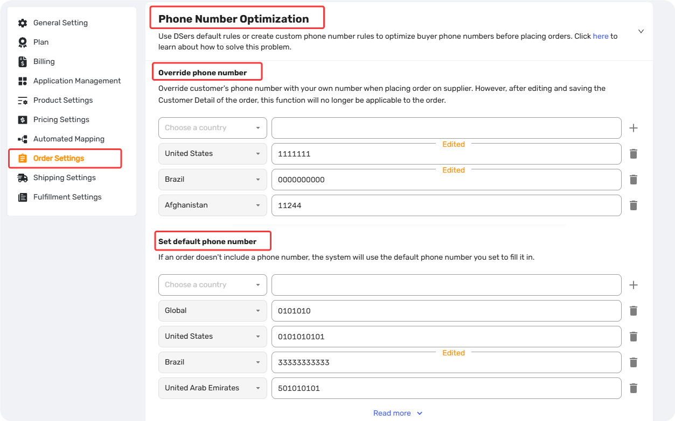The width and height of the screenshot is (675, 421).
Task: Remove the United Arab Emirates default number
Action: [x=634, y=388]
